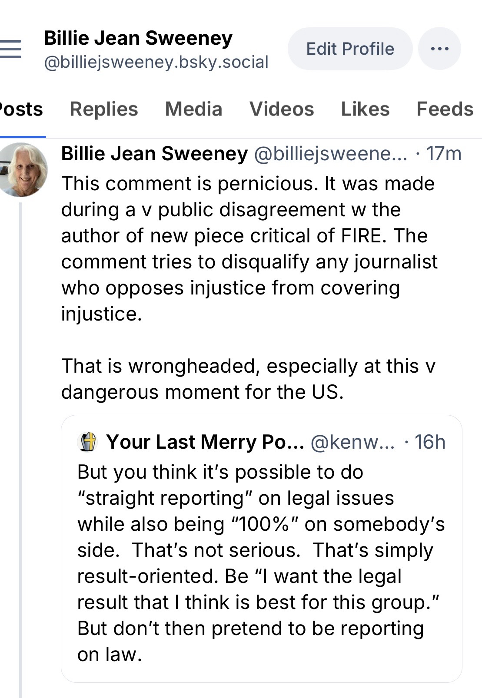
Task: Click the @billiejsweene... handle in the post
Action: pos(330,154)
